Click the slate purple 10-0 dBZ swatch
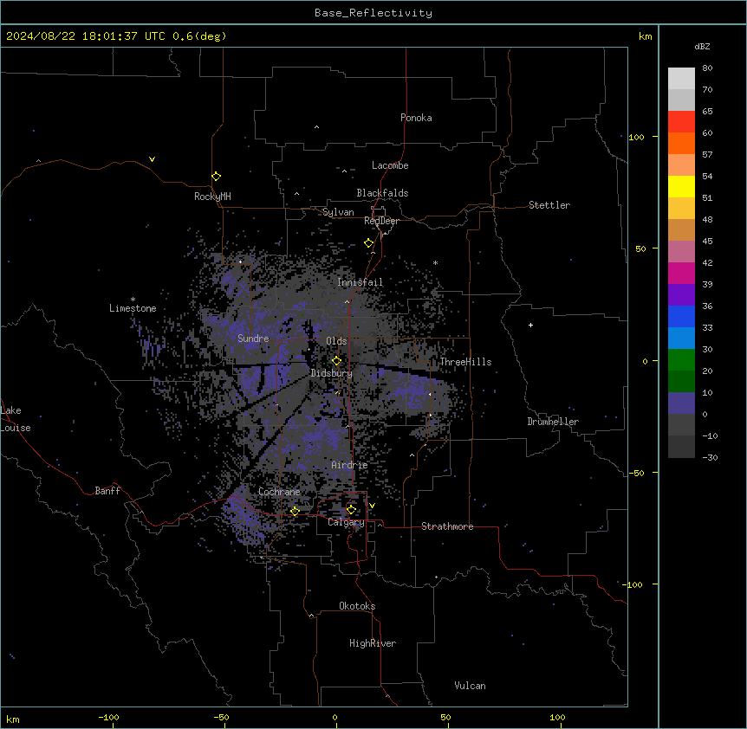The height and width of the screenshot is (729, 747). pos(681,403)
